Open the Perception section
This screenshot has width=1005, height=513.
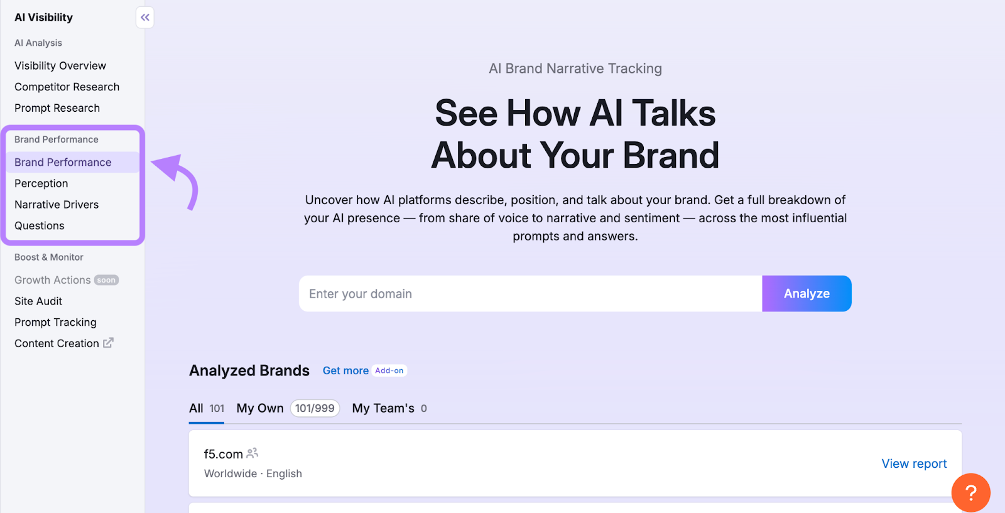point(41,183)
